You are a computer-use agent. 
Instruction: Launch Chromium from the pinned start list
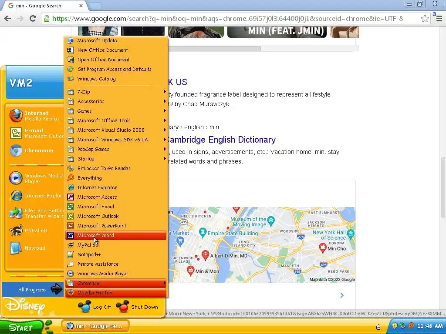coord(36,150)
